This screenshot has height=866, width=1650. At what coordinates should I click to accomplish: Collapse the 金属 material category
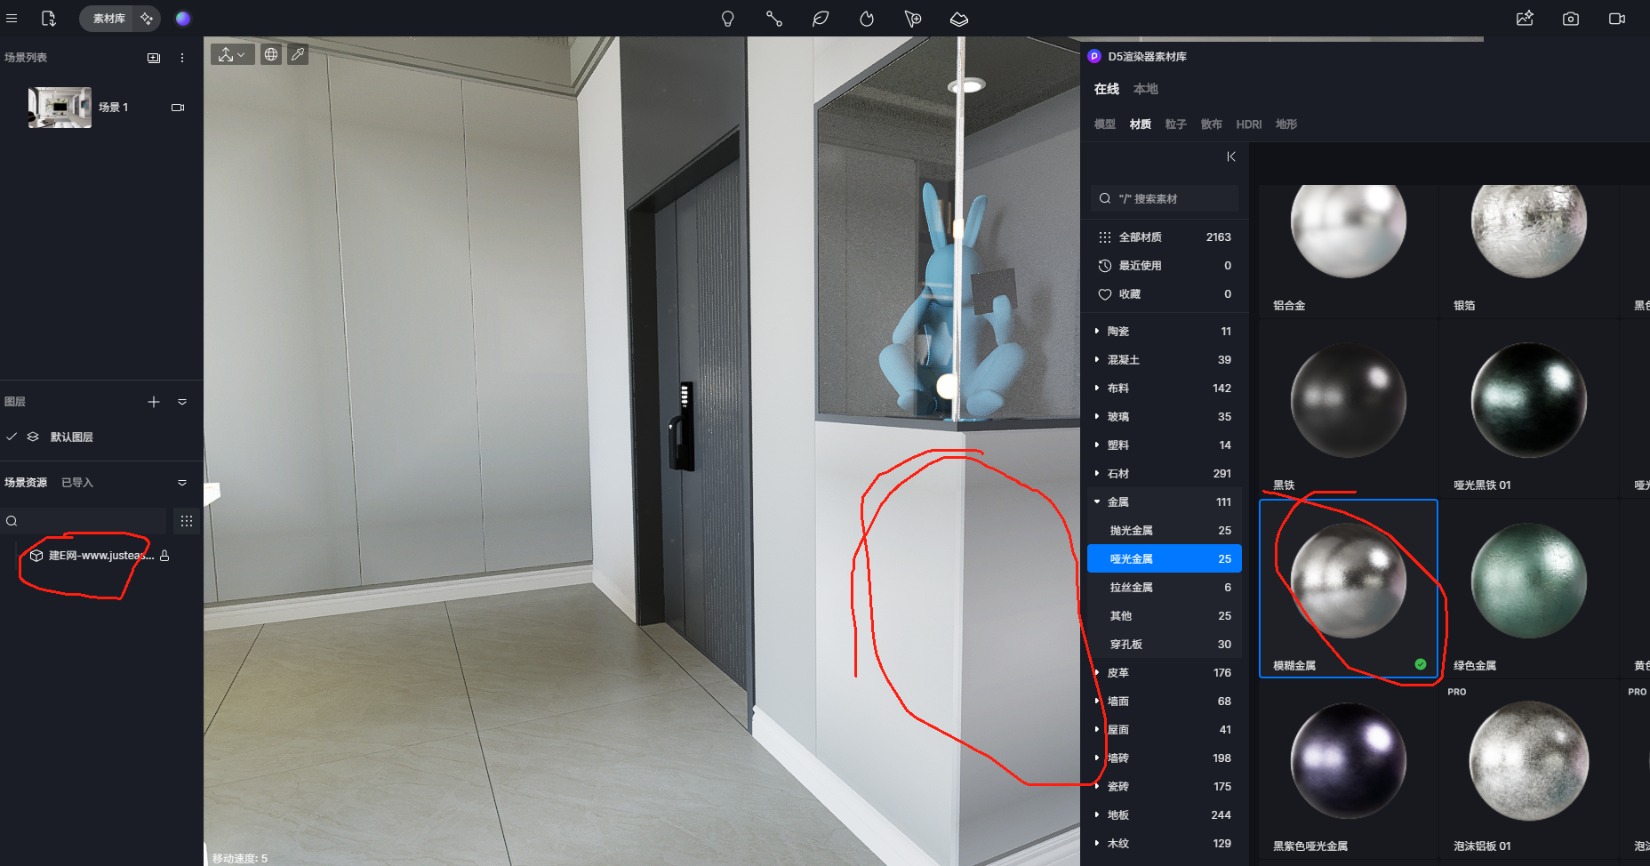point(1097,502)
